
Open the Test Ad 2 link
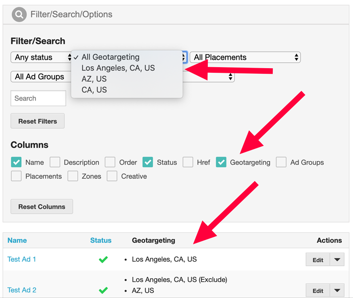click(22, 290)
